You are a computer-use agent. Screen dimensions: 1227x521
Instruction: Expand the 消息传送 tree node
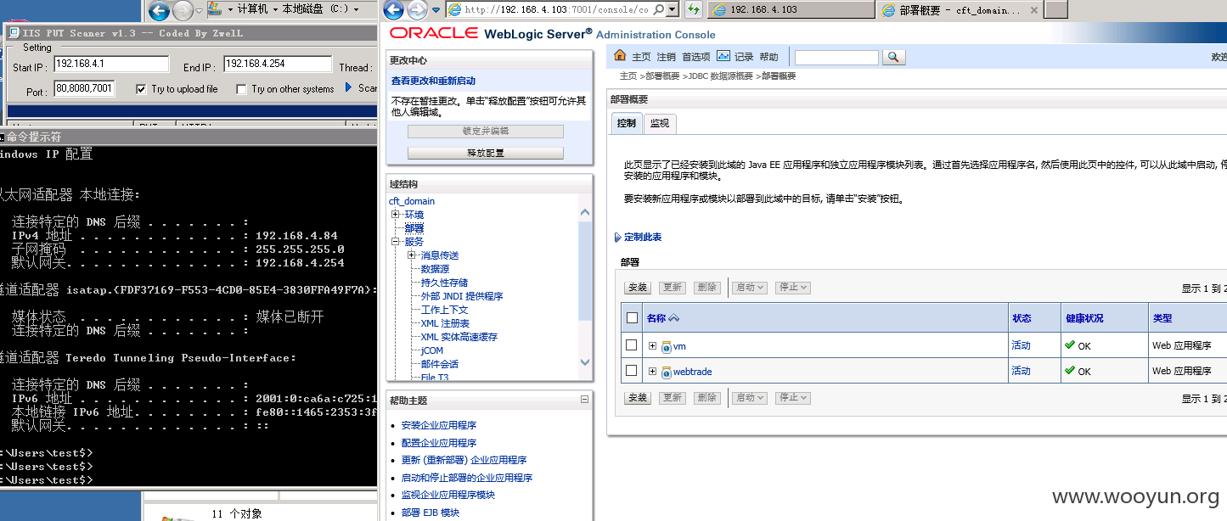click(412, 255)
